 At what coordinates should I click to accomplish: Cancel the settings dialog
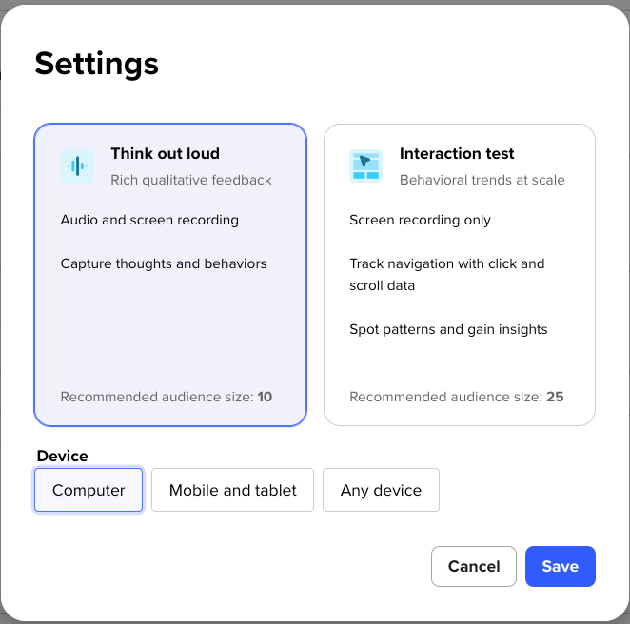point(474,566)
